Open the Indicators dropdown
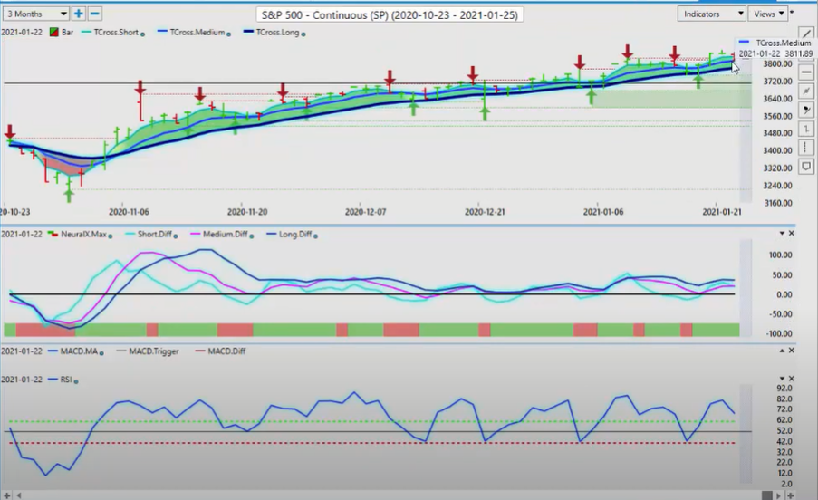 [x=712, y=14]
